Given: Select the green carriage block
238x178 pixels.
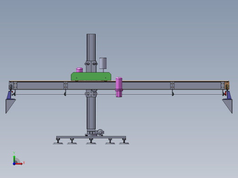Looking at the screenshot, I should coord(91,77).
